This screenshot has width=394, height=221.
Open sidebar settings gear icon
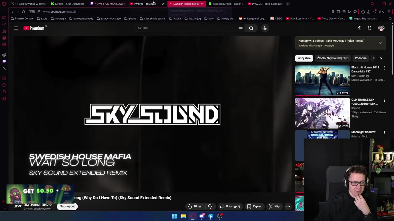pos(4,99)
